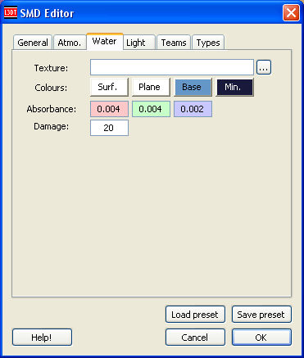The width and height of the screenshot is (304, 358).
Task: Click the Damage: label
Action: pos(52,126)
